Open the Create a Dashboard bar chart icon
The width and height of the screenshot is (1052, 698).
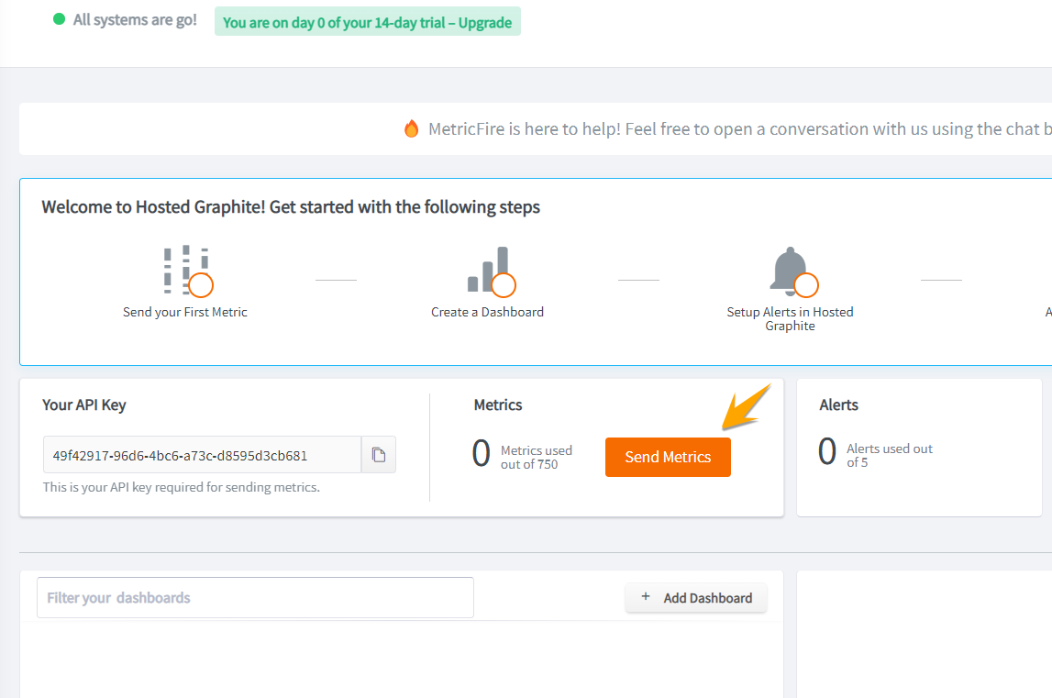pos(491,271)
